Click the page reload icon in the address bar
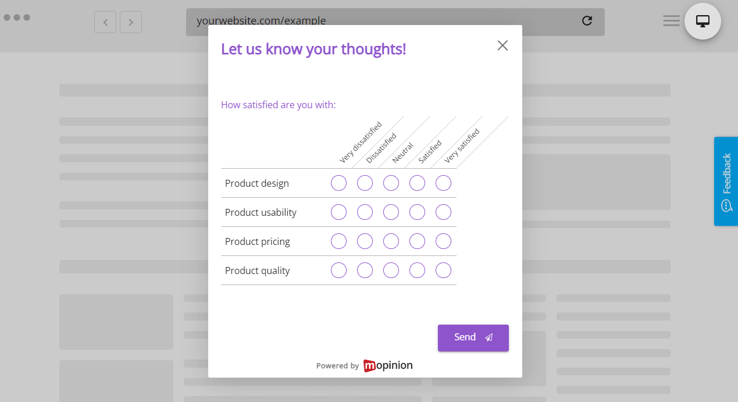This screenshot has height=402, width=738. [587, 20]
